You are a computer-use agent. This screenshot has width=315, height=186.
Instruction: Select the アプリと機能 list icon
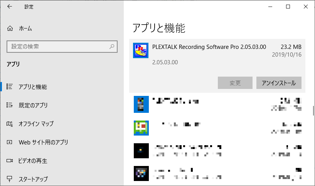(x=9, y=87)
